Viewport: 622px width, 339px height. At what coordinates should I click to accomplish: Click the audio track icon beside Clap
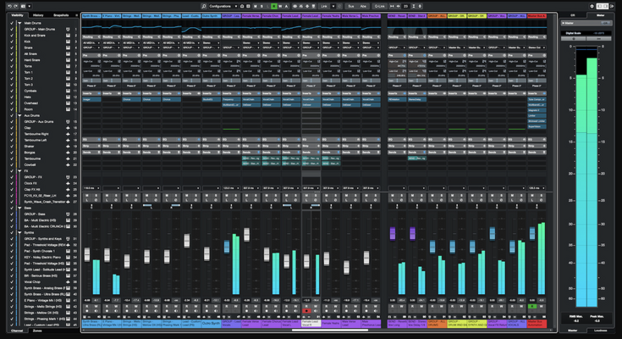[68, 128]
